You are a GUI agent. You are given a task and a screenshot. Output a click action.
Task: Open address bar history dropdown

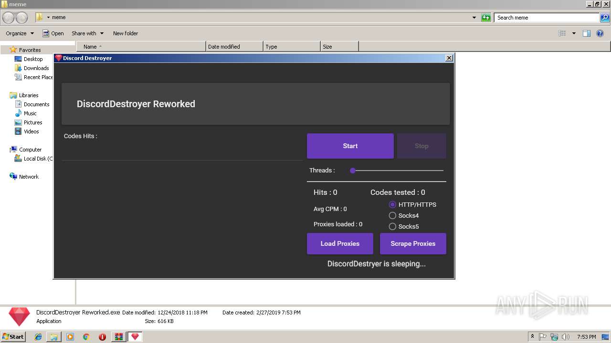click(x=474, y=18)
